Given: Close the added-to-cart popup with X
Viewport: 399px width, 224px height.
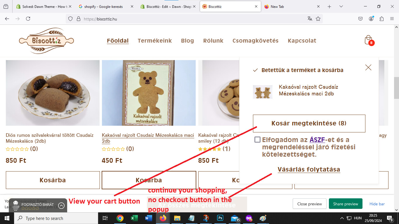Looking at the screenshot, I should (x=368, y=67).
